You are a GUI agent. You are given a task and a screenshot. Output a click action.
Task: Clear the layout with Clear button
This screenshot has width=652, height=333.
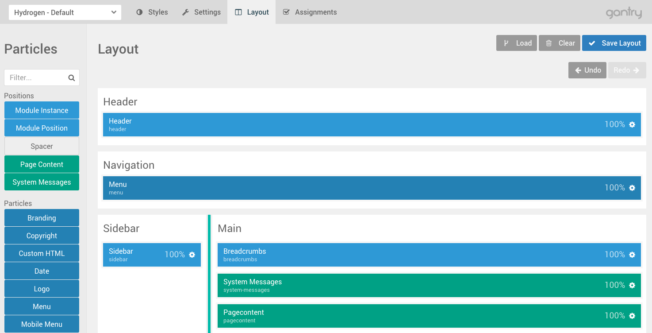560,43
